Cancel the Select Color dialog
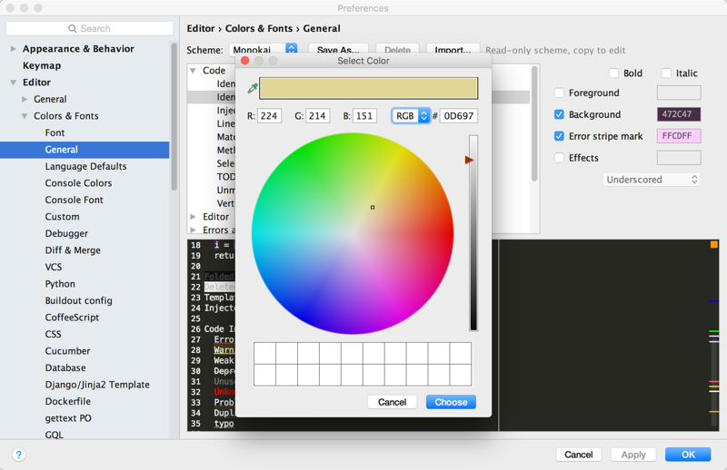 (x=392, y=402)
